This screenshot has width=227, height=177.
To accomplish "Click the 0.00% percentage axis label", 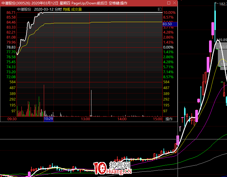I will [x=168, y=47].
